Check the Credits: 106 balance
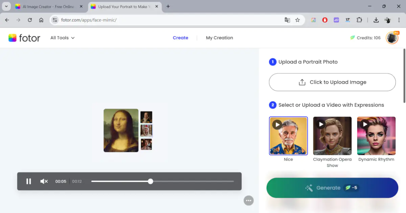 point(365,38)
